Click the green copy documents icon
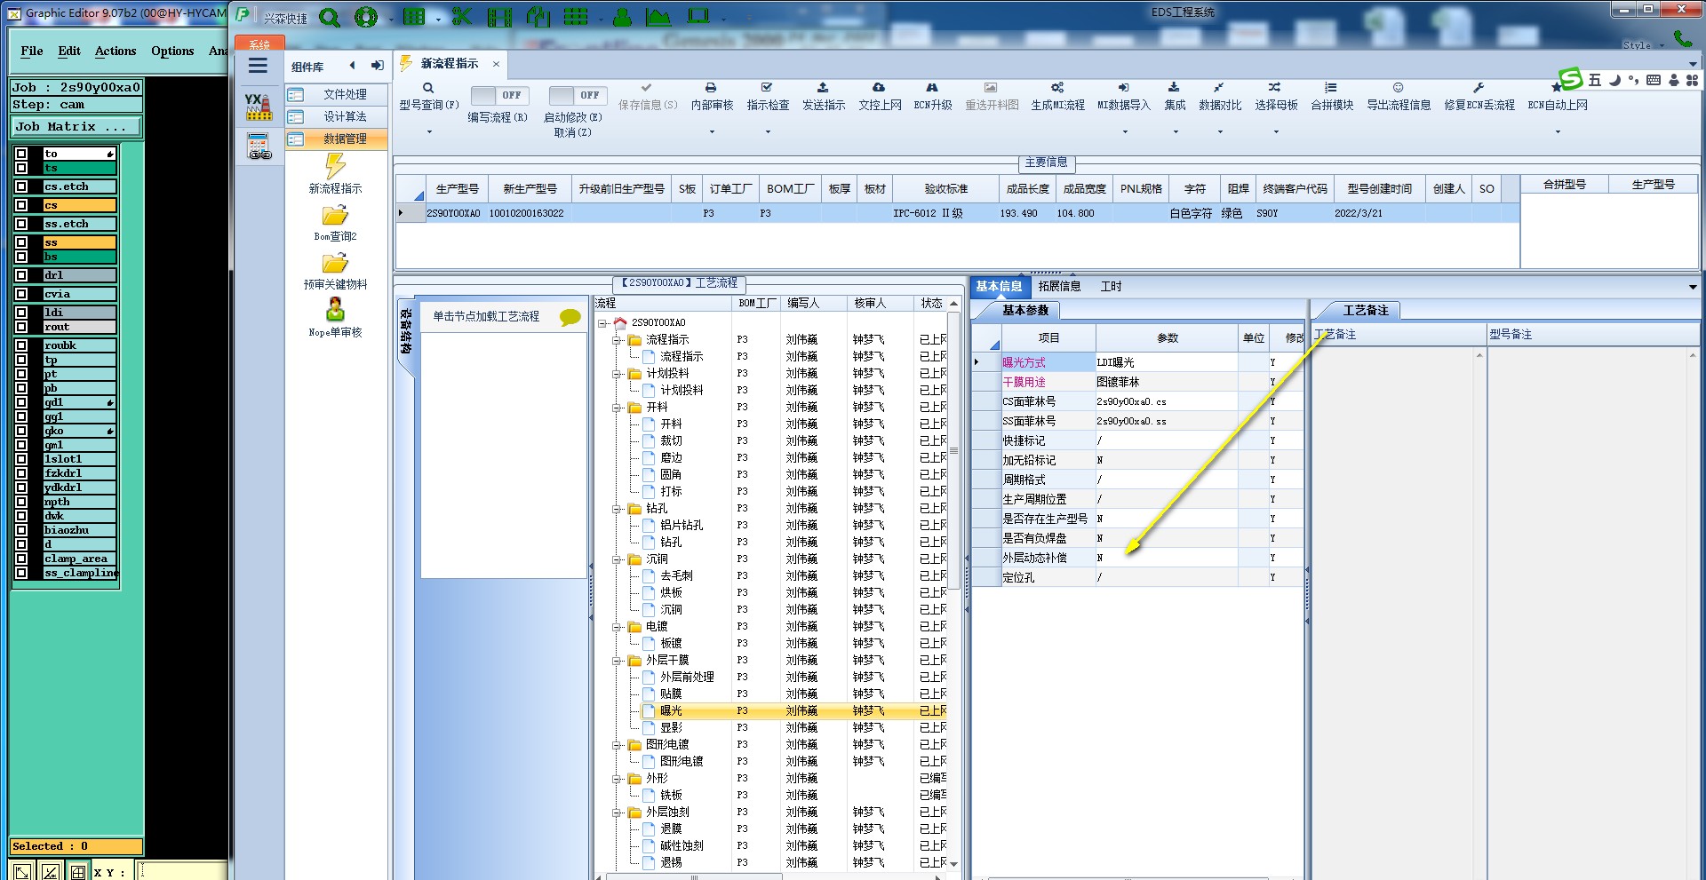Image resolution: width=1706 pixels, height=880 pixels. tap(538, 17)
